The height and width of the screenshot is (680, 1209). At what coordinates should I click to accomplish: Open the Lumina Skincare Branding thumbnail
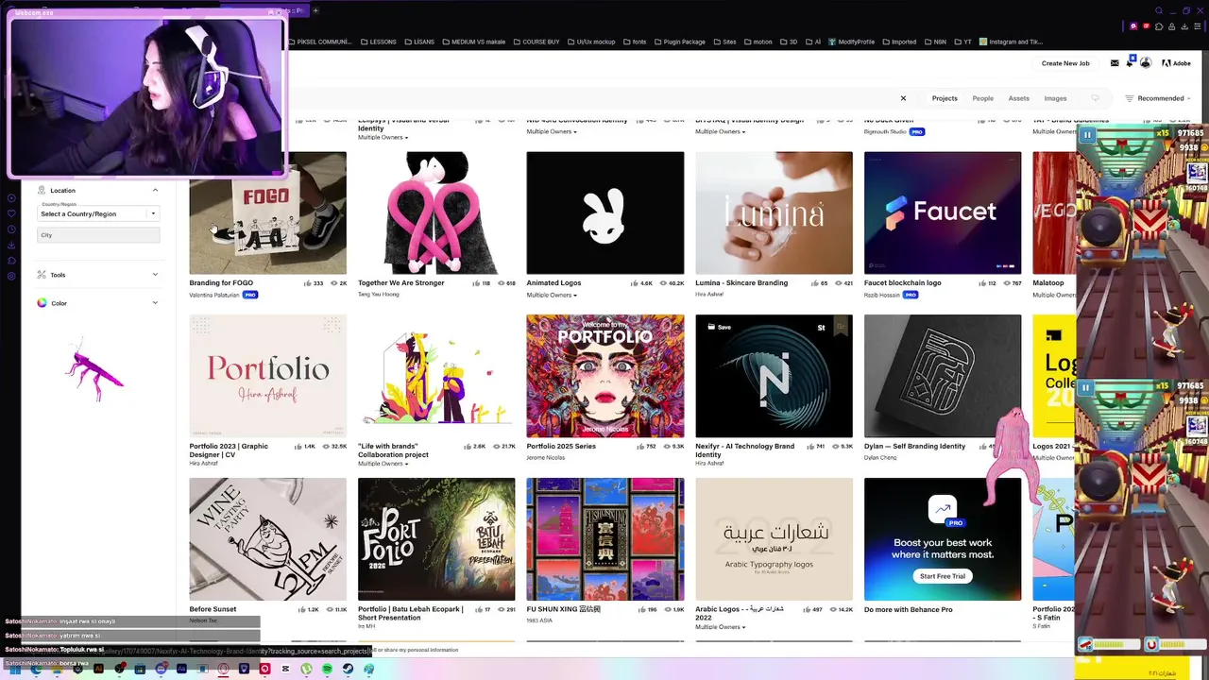pyautogui.click(x=774, y=212)
